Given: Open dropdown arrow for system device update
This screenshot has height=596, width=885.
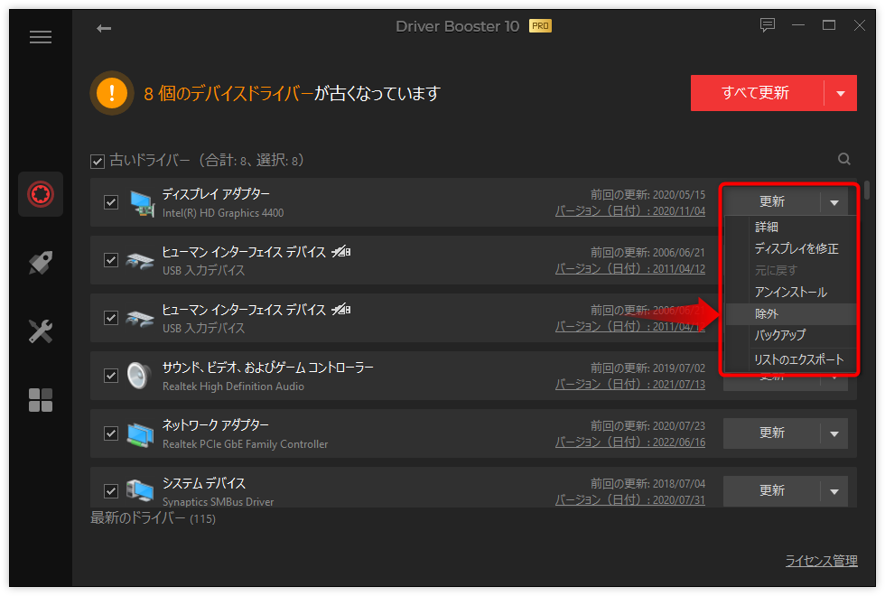Looking at the screenshot, I should click(x=834, y=491).
